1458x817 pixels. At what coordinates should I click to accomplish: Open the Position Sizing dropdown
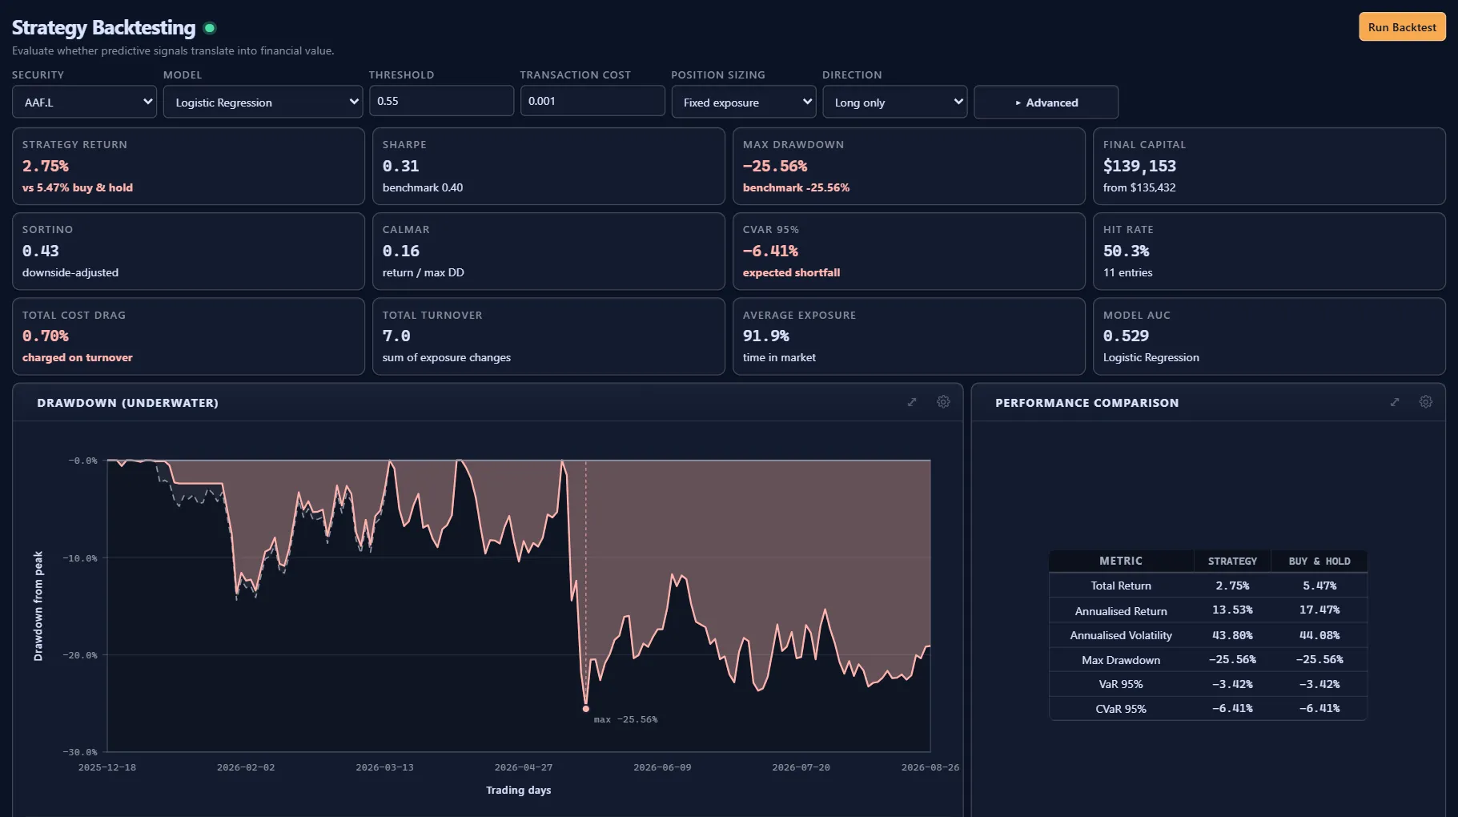tap(744, 102)
